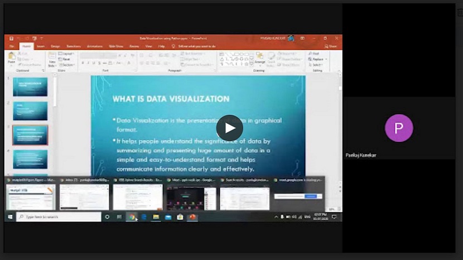Open the Windows Start menu

tap(10, 217)
